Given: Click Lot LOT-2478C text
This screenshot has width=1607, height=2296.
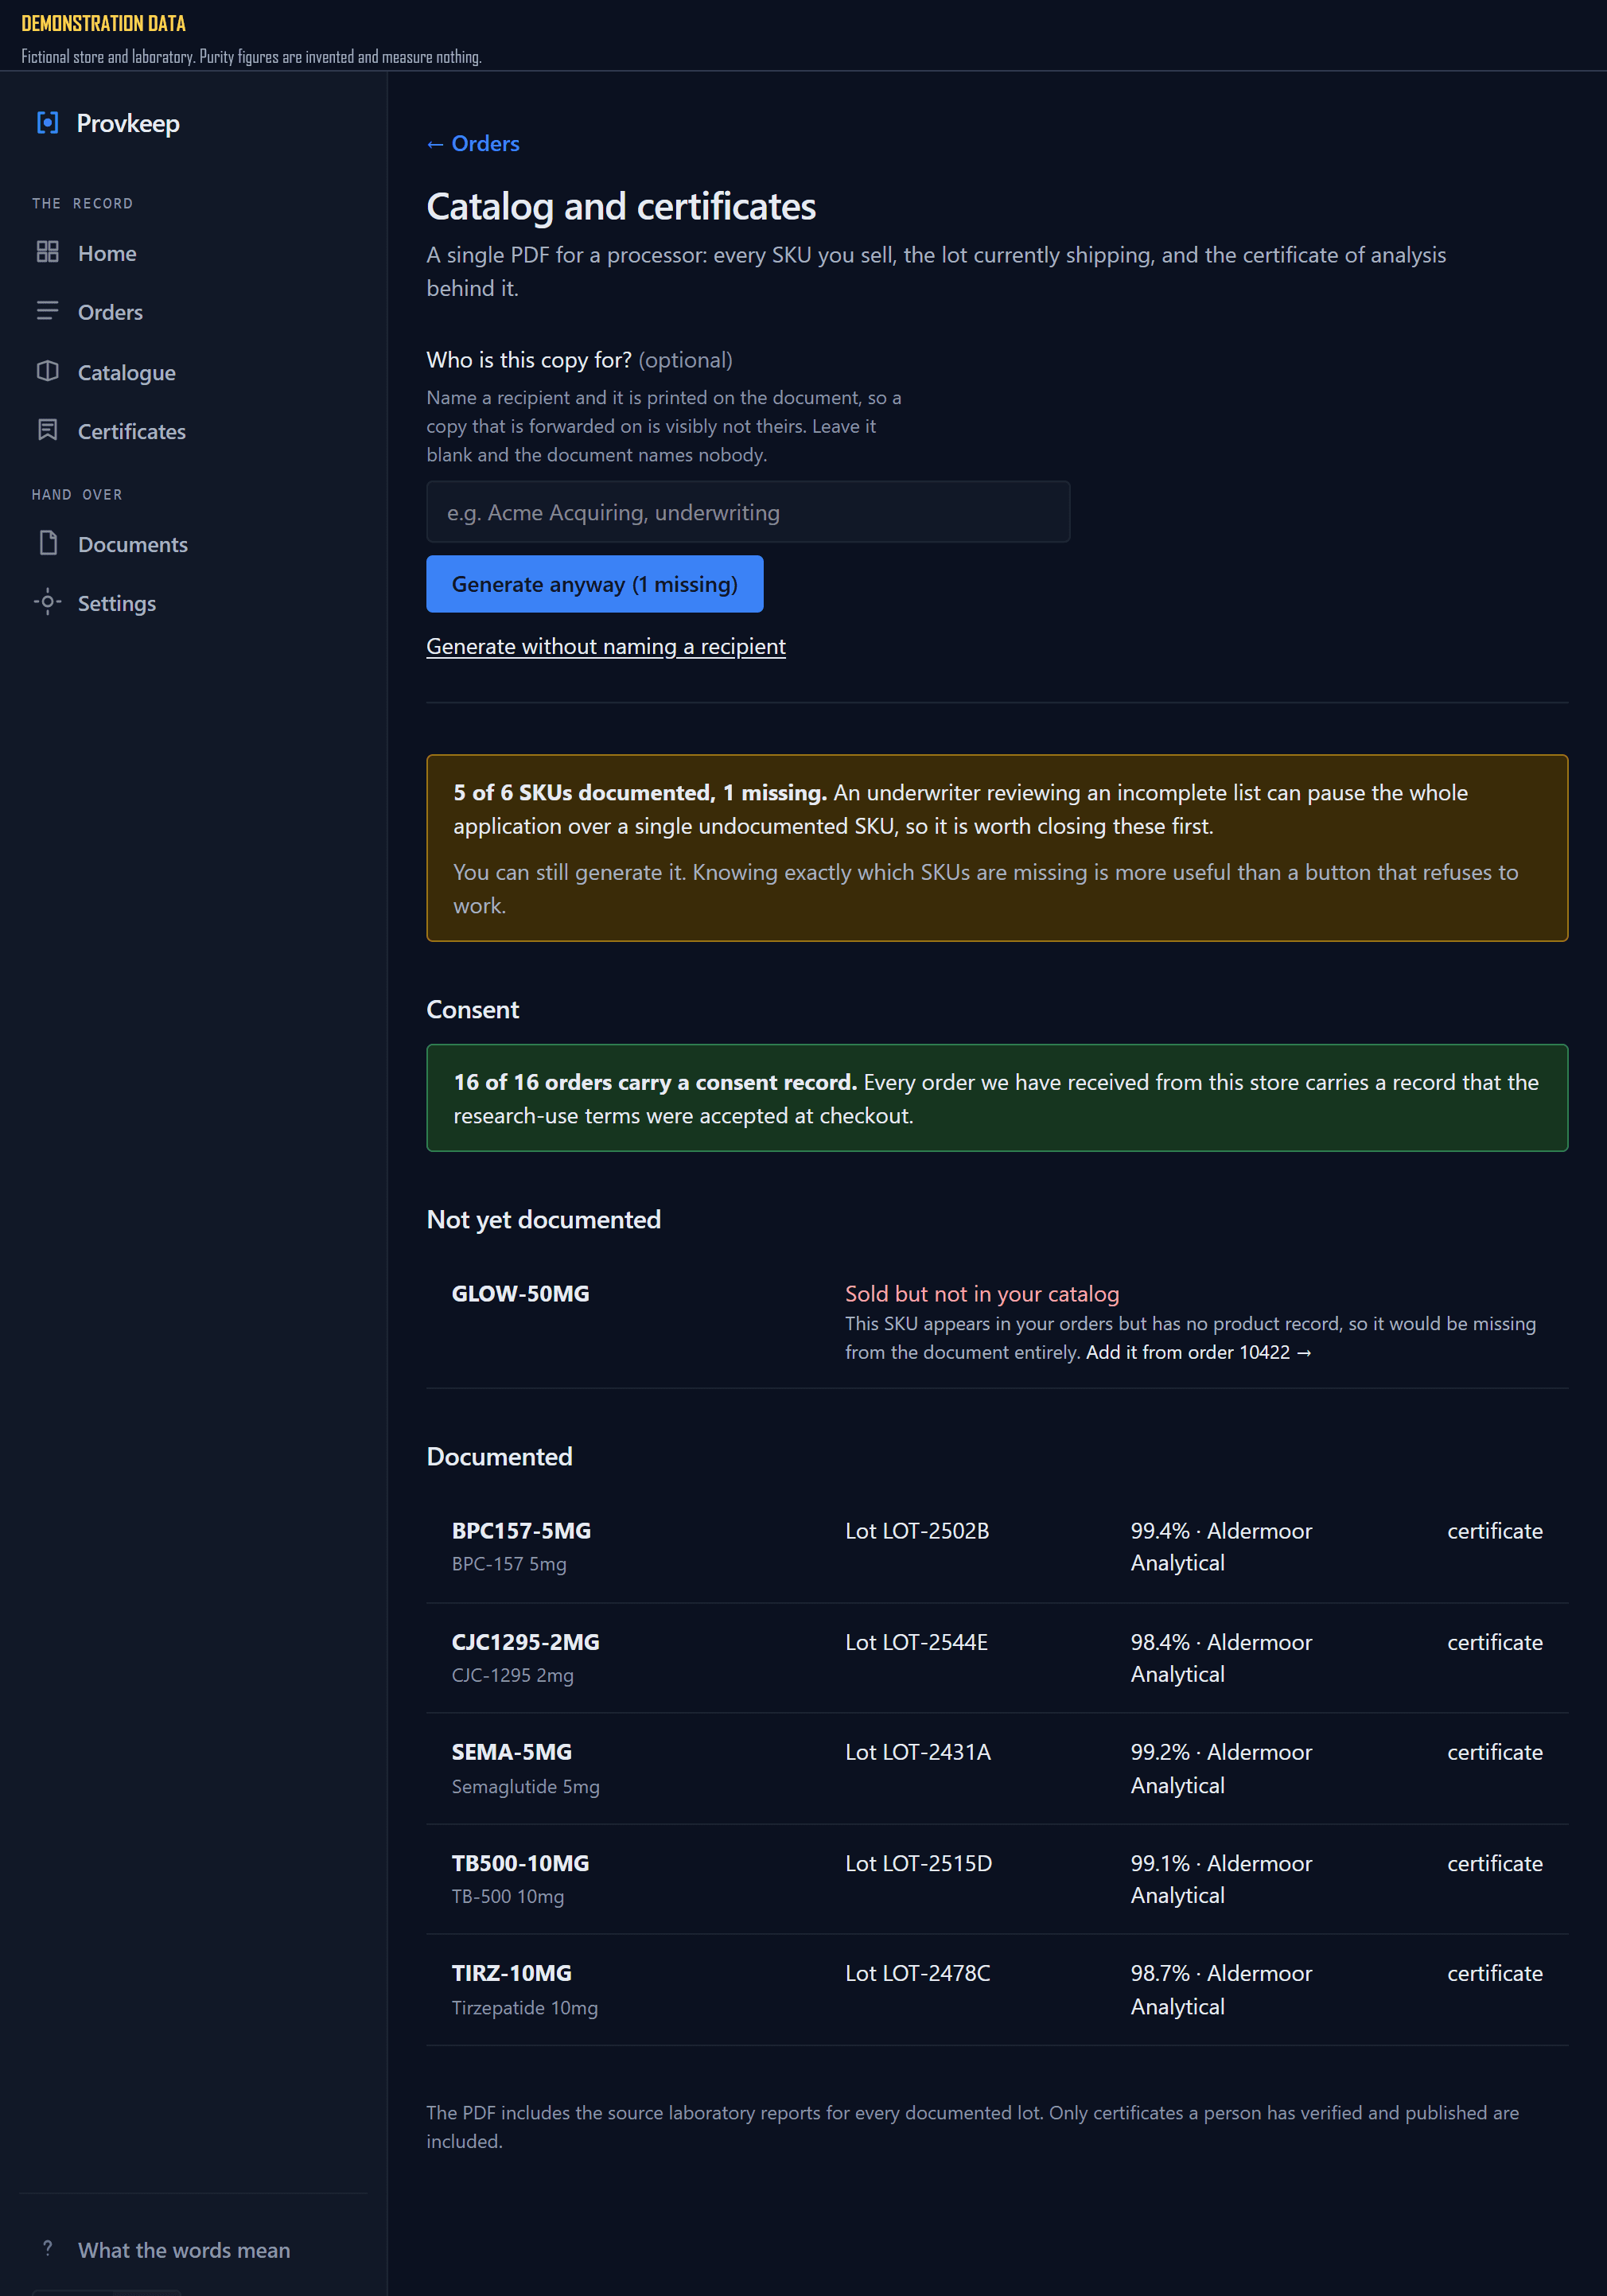Looking at the screenshot, I should 917,1973.
